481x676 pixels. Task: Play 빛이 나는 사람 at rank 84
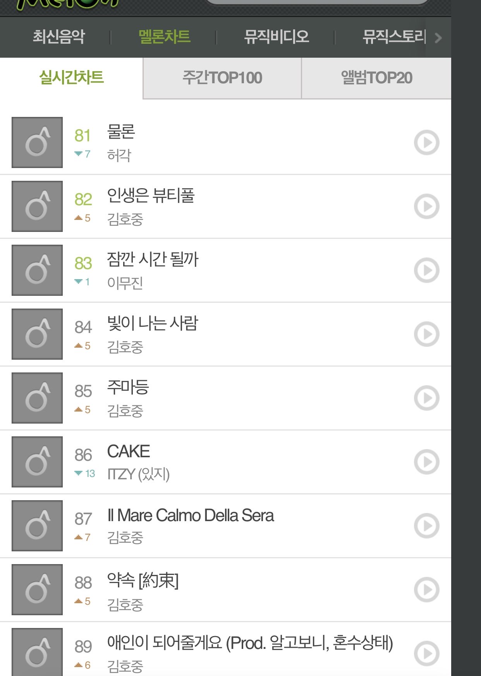point(426,334)
